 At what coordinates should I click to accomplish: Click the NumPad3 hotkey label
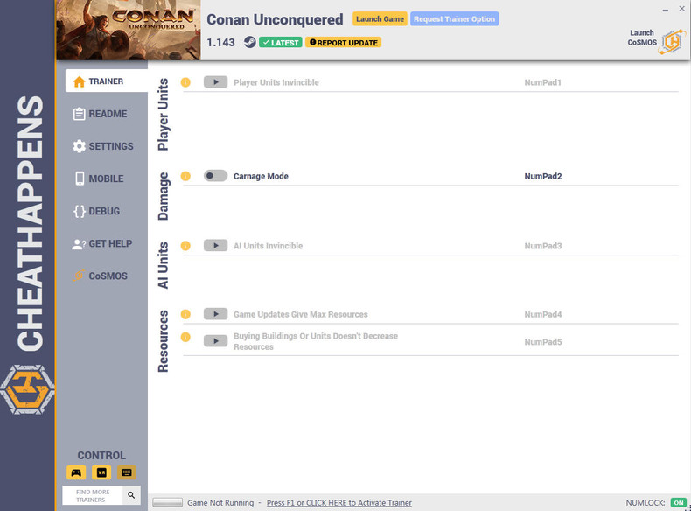pos(543,246)
